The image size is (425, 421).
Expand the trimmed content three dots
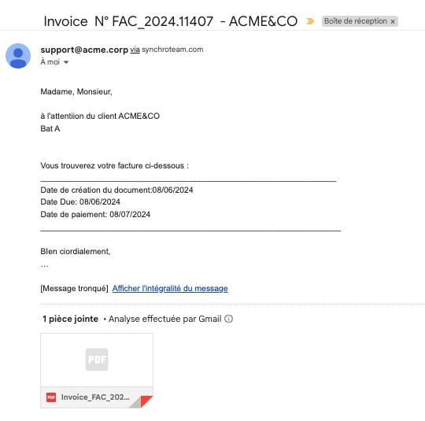(x=44, y=267)
